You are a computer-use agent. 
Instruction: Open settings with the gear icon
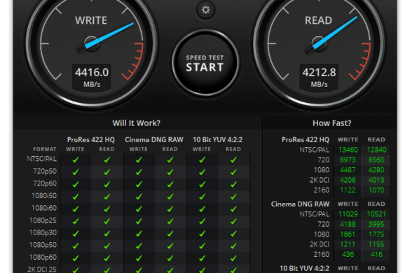[205, 10]
